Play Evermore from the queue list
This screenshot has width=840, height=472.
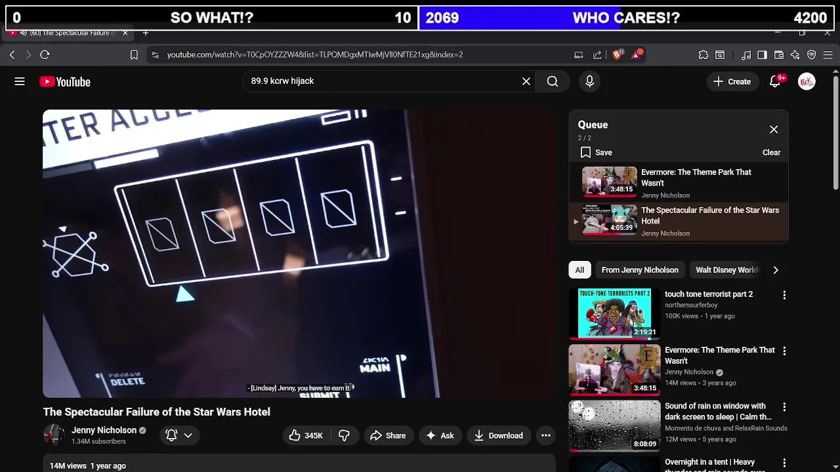[x=679, y=183]
